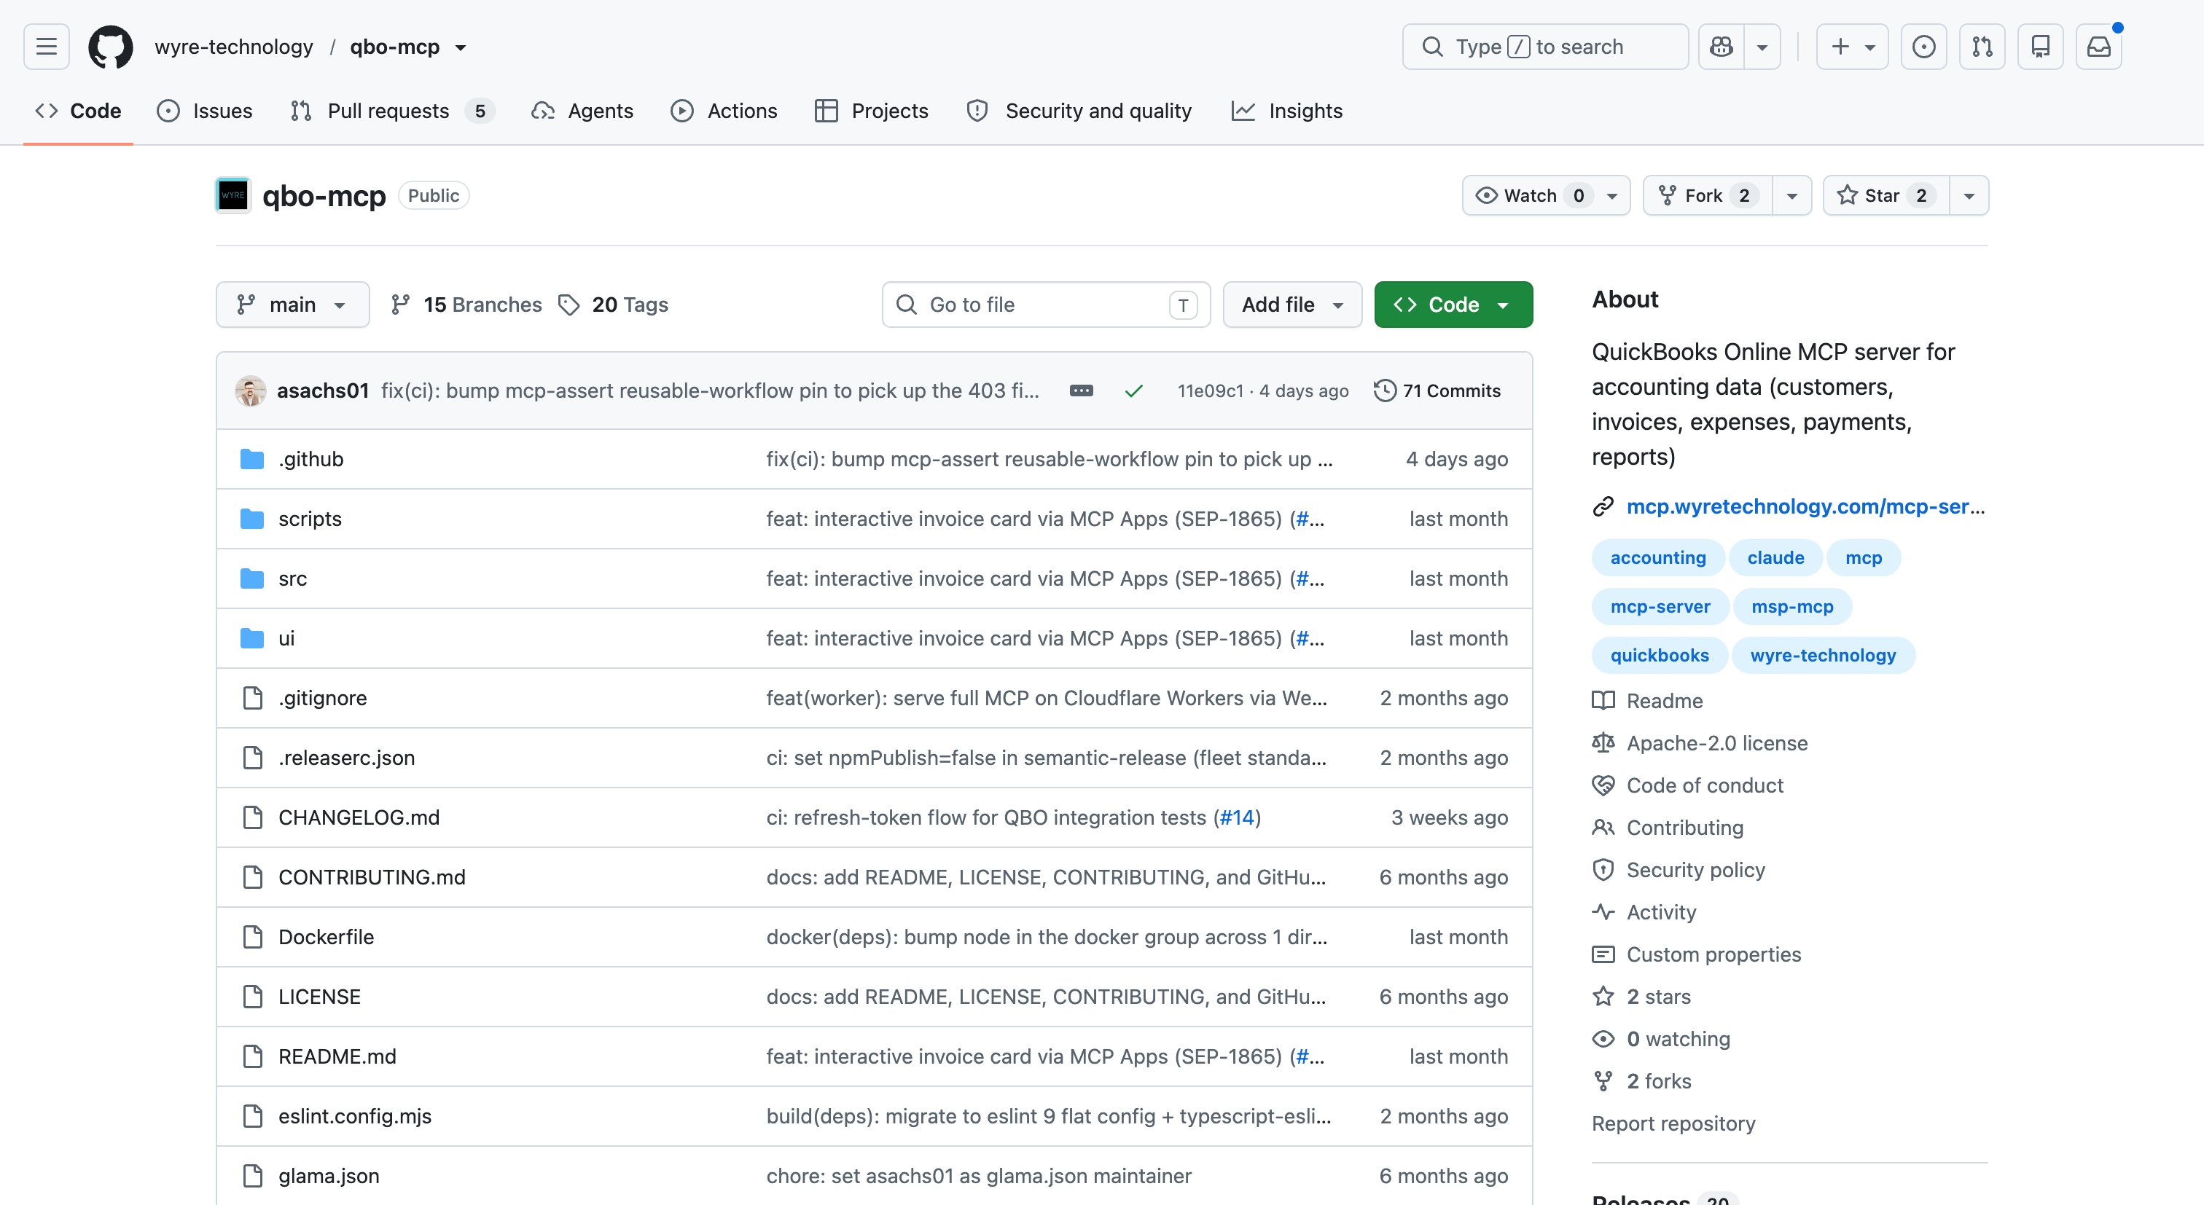Open the Star lists dropdown arrow
2204x1205 pixels.
tap(1969, 195)
